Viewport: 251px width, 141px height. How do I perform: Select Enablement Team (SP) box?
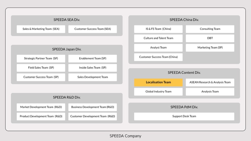click(x=93, y=59)
